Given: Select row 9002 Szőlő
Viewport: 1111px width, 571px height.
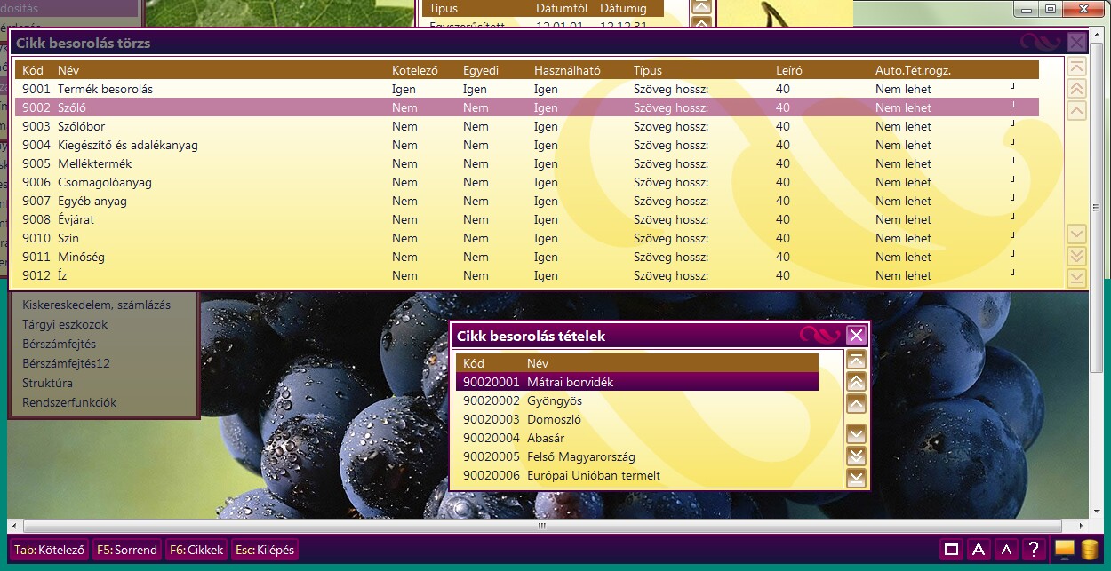Looking at the screenshot, I should (x=526, y=107).
